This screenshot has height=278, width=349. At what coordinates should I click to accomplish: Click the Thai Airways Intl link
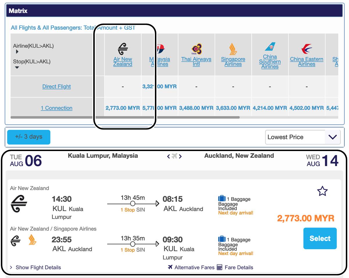click(196, 62)
